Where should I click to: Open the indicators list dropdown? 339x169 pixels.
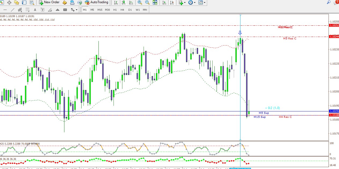pyautogui.click(x=182, y=2)
